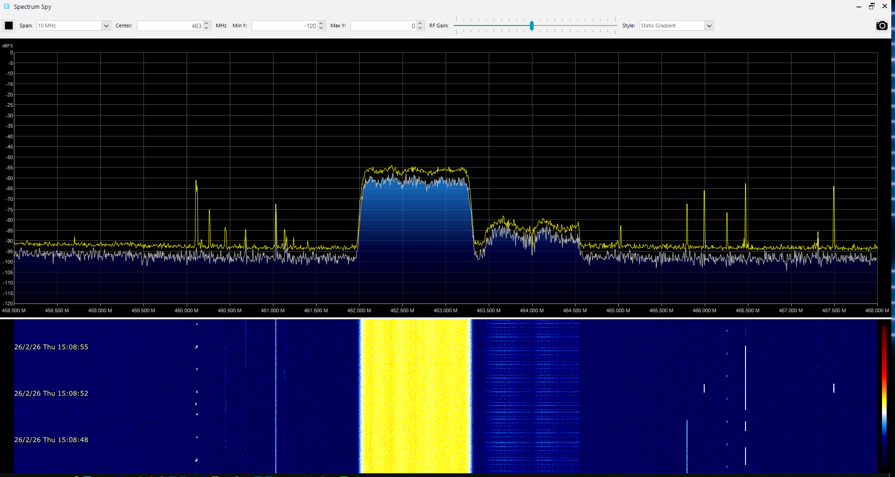This screenshot has width=895, height=477.
Task: Lower Max Y value with down arrow
Action: [420, 28]
